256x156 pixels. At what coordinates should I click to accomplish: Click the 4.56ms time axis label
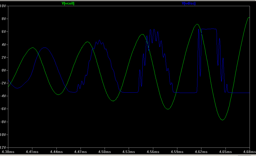(x=153, y=152)
